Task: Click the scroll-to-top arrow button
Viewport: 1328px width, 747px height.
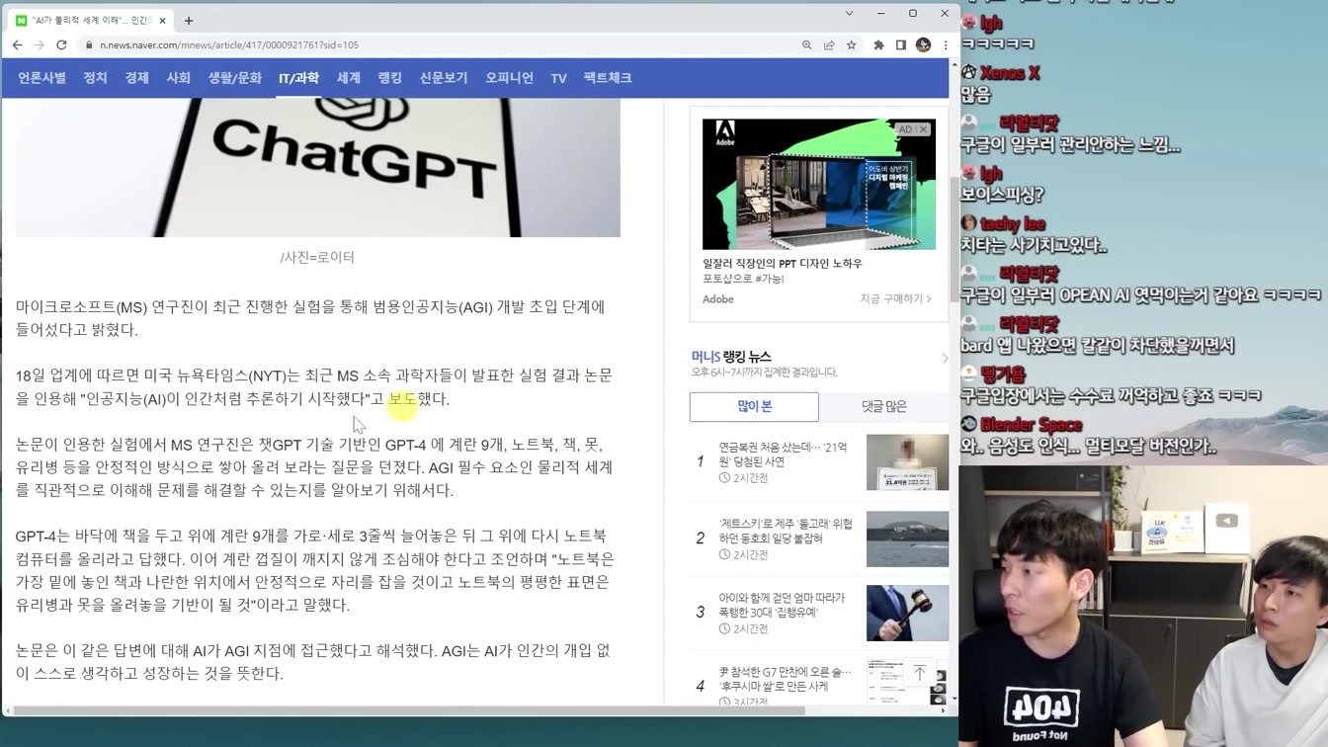Action: click(x=919, y=673)
